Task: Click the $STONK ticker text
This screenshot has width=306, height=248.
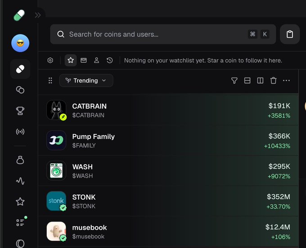Action: pos(84,206)
